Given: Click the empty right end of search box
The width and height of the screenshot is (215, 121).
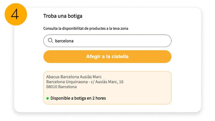Looking at the screenshot, I should coord(157,41).
